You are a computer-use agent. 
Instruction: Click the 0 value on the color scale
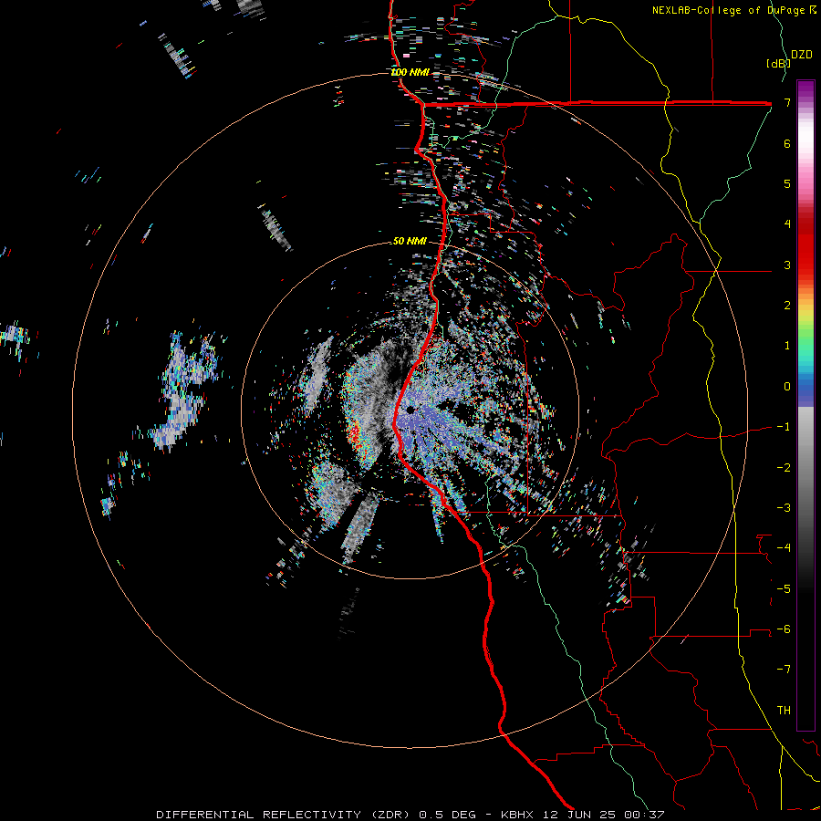click(x=787, y=387)
